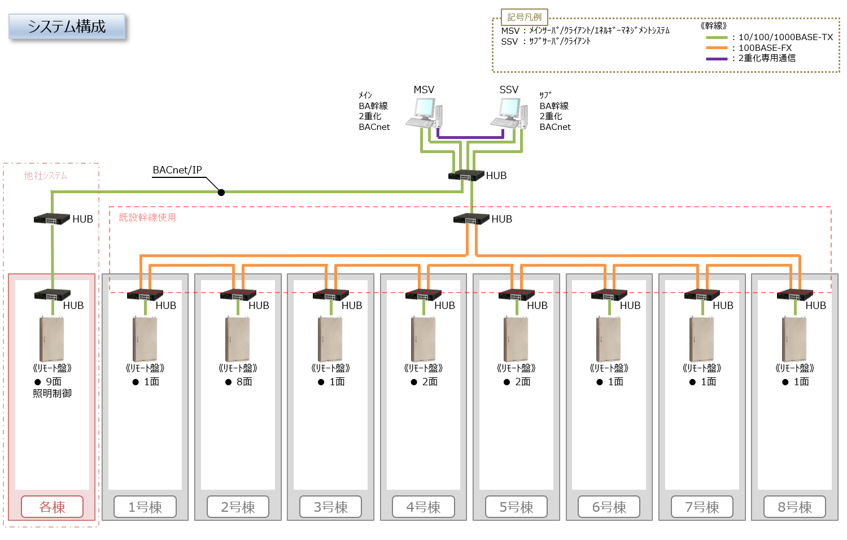Click the 1号棟 label button
The height and width of the screenshot is (540, 847).
145,507
